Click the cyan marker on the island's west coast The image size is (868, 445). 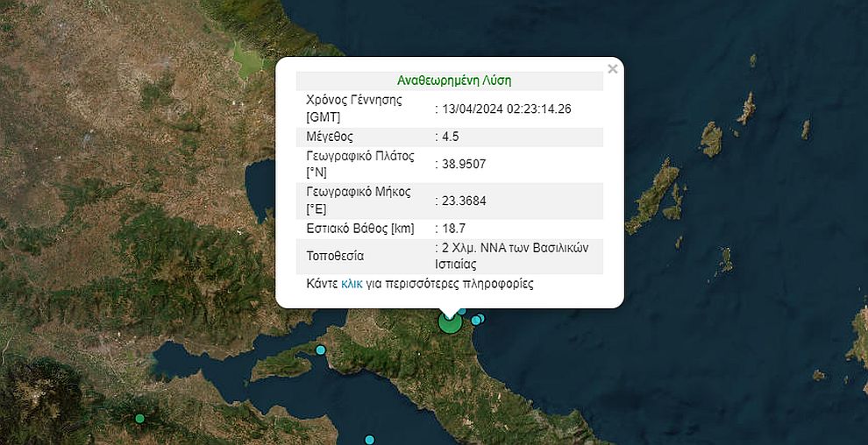click(x=321, y=350)
